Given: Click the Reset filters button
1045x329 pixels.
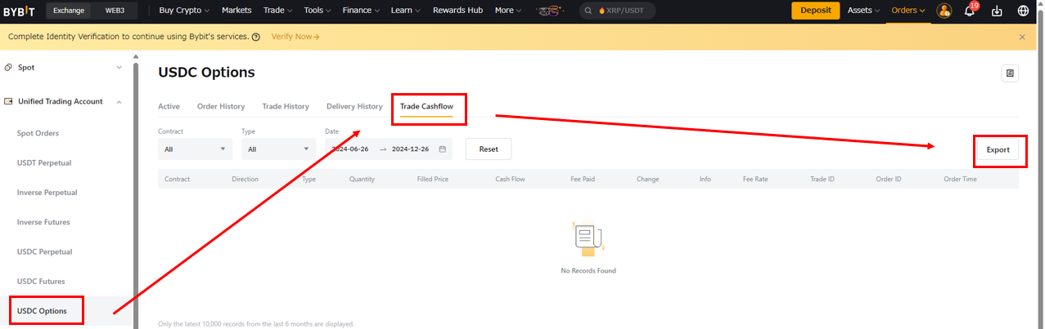Looking at the screenshot, I should 489,149.
